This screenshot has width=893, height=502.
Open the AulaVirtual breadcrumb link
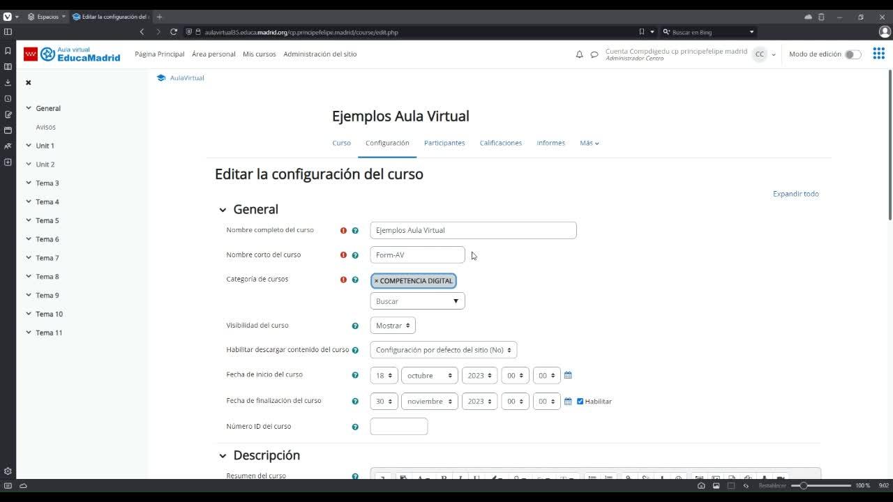(x=187, y=78)
